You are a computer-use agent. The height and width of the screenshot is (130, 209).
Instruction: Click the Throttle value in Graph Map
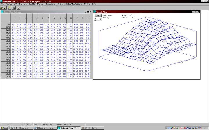(132, 18)
